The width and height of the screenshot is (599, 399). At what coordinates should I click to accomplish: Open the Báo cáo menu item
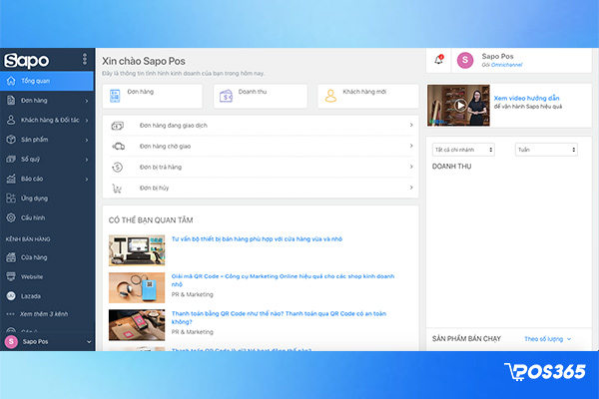(47, 179)
